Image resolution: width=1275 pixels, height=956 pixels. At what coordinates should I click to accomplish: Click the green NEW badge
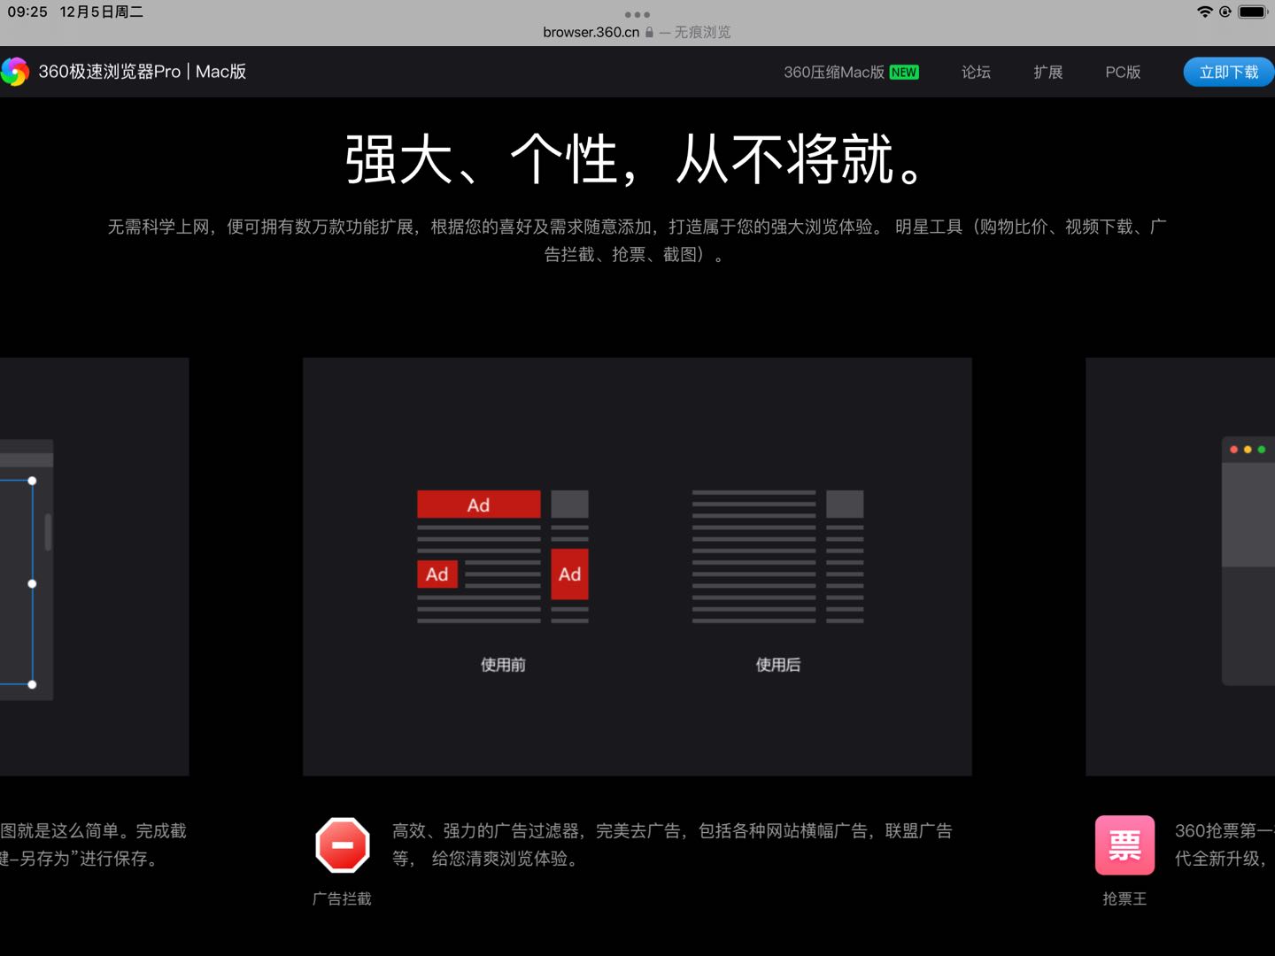(904, 73)
